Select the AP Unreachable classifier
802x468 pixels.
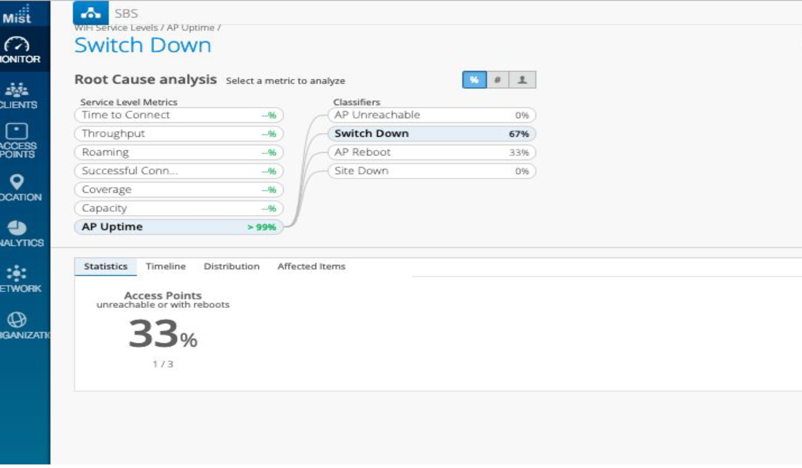click(431, 115)
